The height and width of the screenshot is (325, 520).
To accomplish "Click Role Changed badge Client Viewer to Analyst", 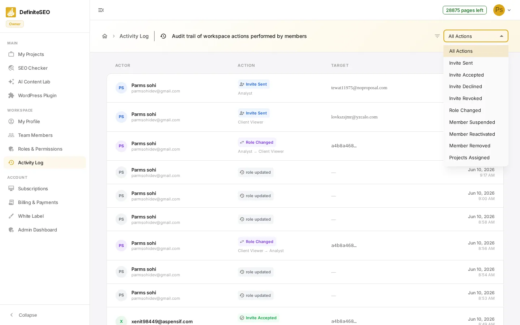I will 257,242.
